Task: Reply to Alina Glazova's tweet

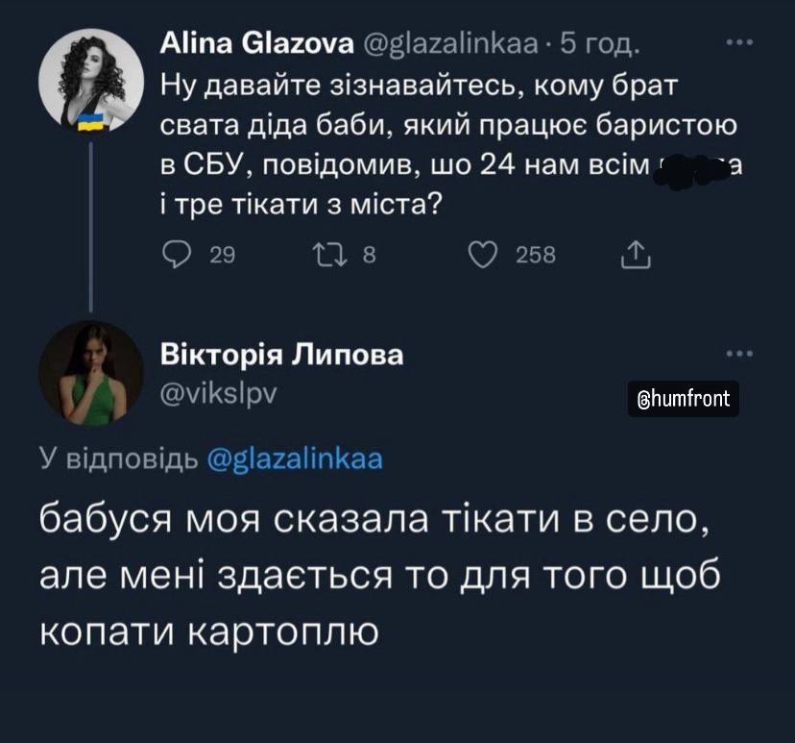Action: click(x=174, y=255)
